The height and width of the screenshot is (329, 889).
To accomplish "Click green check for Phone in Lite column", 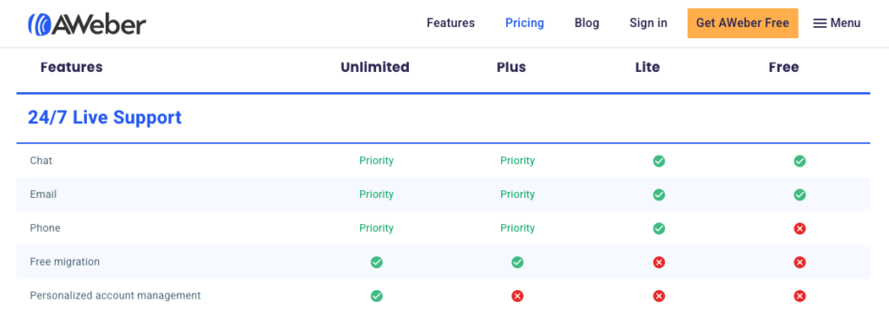I will coord(658,228).
